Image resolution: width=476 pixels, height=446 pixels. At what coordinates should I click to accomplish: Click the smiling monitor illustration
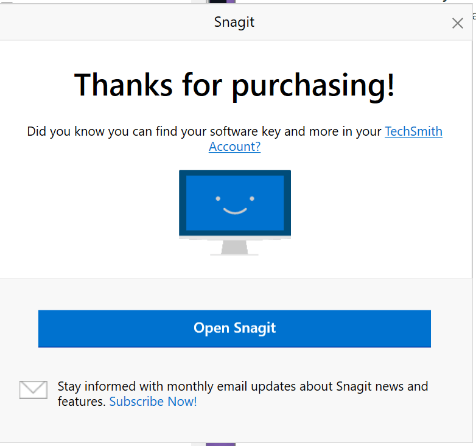pos(235,212)
